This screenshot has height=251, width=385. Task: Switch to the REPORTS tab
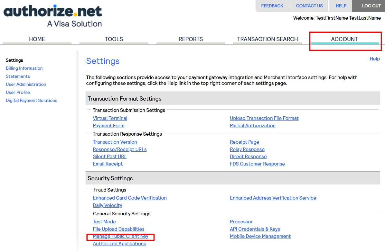coord(191,39)
